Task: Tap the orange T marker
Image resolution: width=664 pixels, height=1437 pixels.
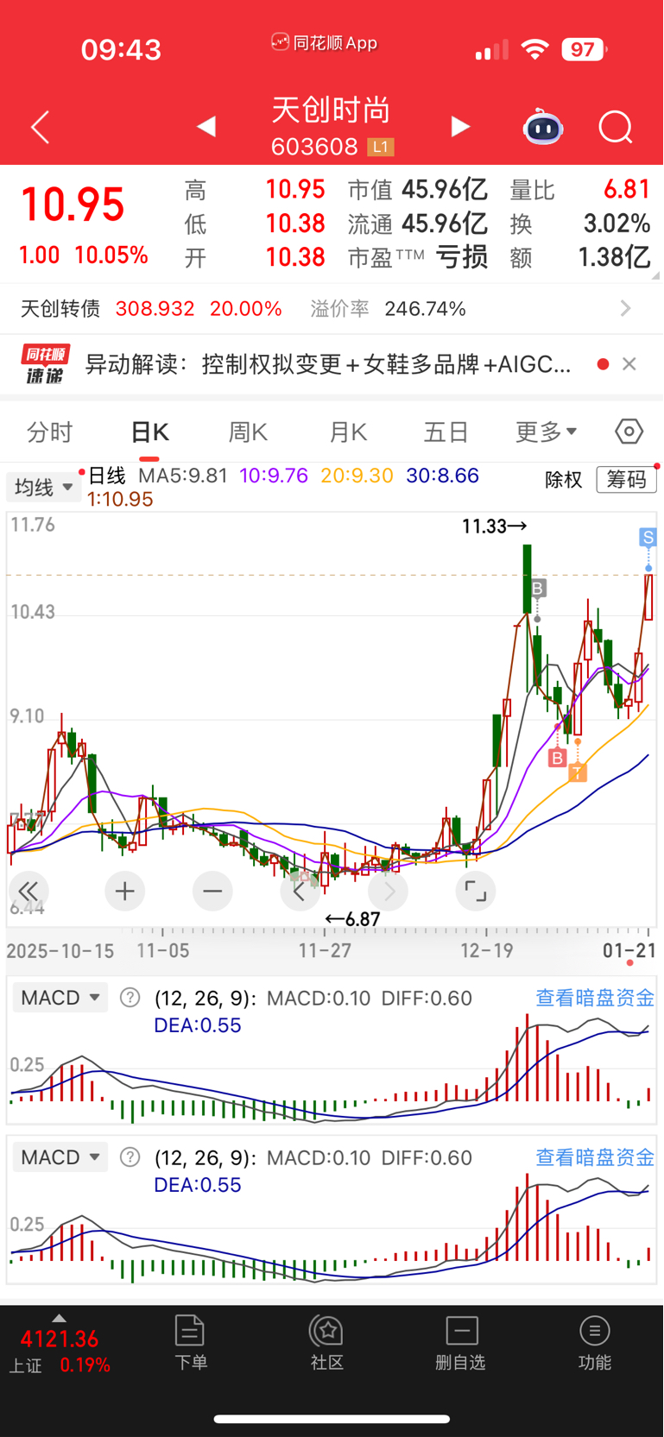Action: click(577, 772)
